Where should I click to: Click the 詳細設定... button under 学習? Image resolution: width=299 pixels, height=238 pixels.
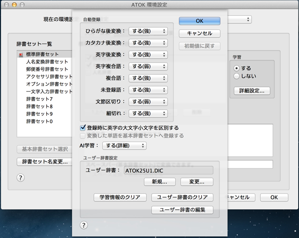coord(252,91)
